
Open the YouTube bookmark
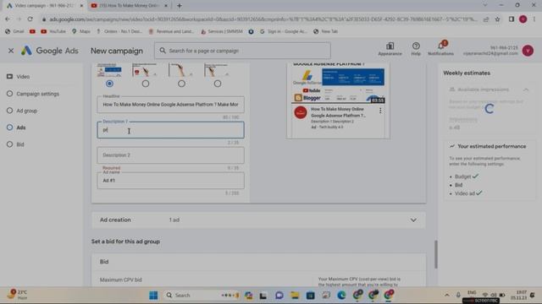pyautogui.click(x=53, y=31)
